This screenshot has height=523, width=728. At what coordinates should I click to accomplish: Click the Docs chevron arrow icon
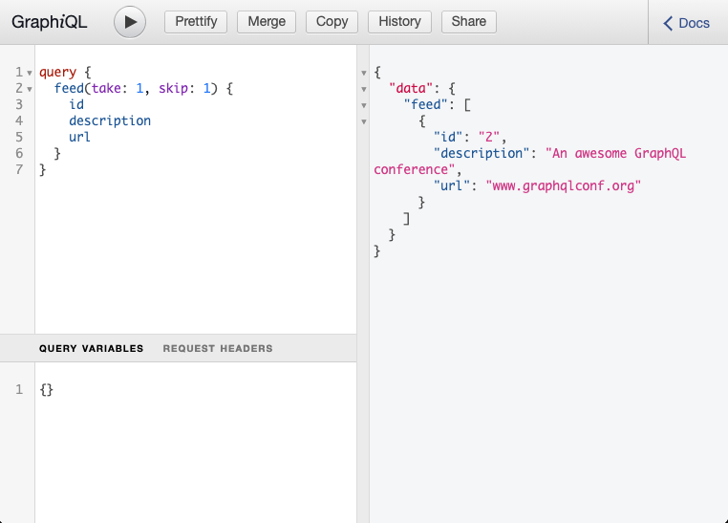[x=668, y=23]
